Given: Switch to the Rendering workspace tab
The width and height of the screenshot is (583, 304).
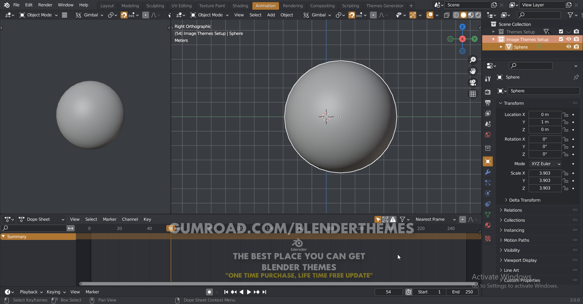Looking at the screenshot, I should coord(293,5).
